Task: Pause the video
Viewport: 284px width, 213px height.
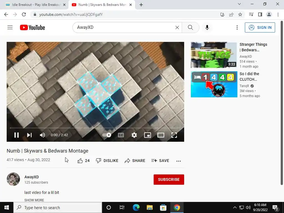Action: click(16, 135)
